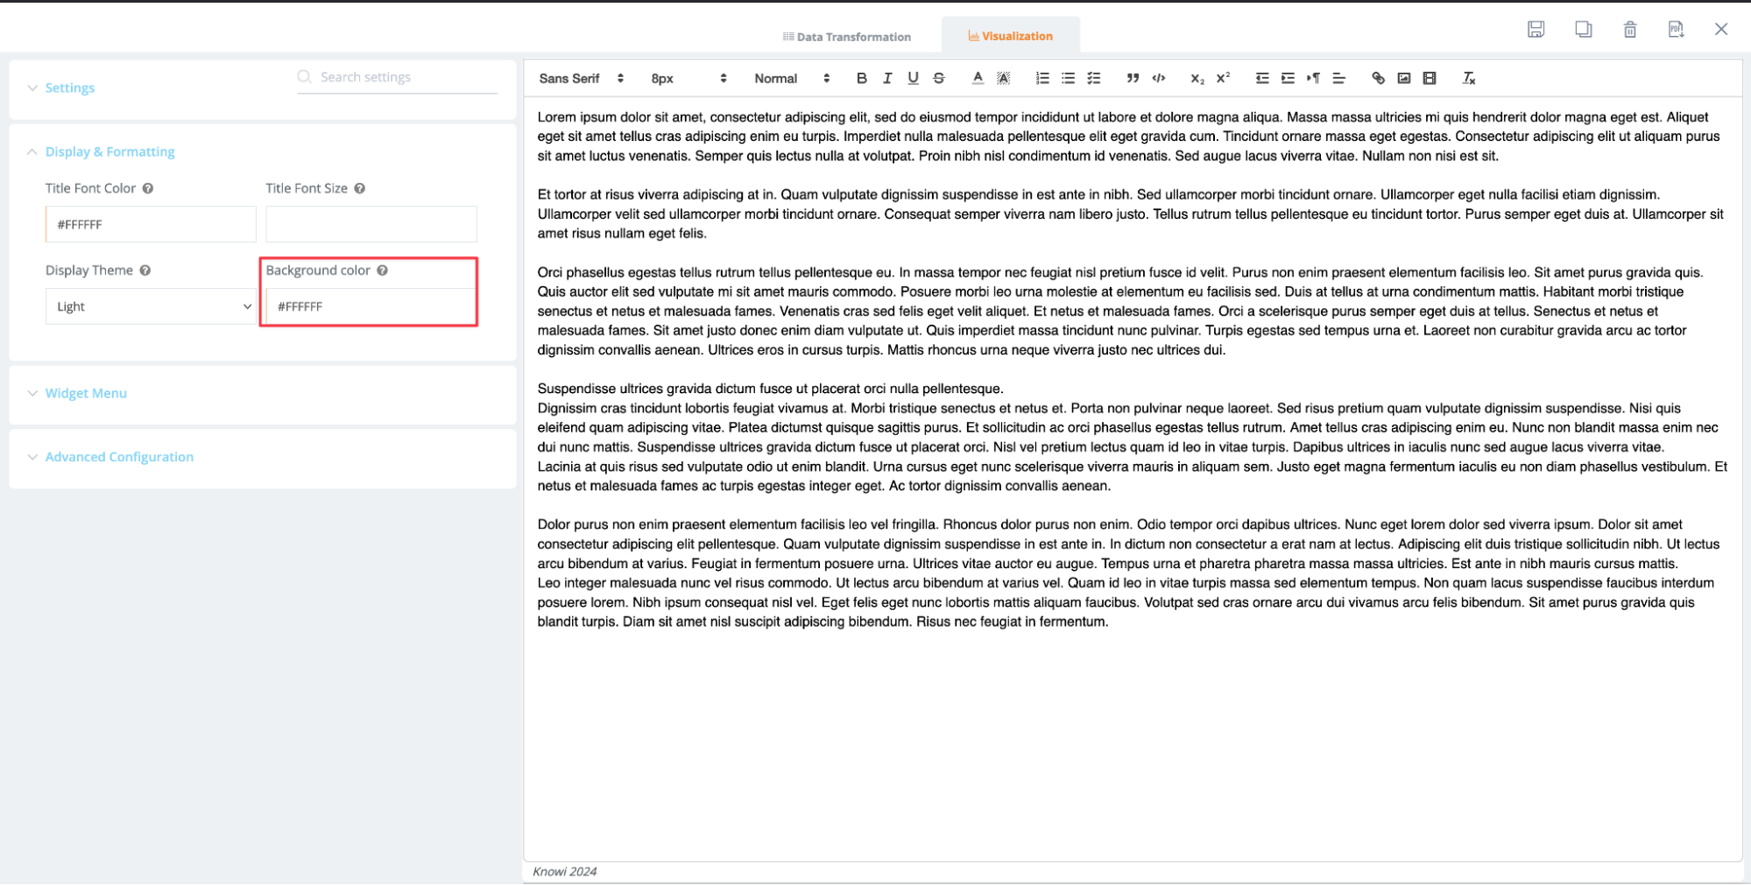
Task: Select the Visualization tab
Action: point(1010,36)
